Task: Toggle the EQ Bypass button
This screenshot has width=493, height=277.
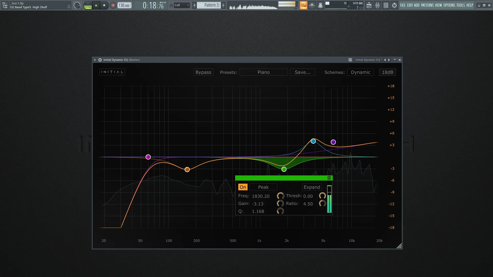Action: tap(203, 72)
